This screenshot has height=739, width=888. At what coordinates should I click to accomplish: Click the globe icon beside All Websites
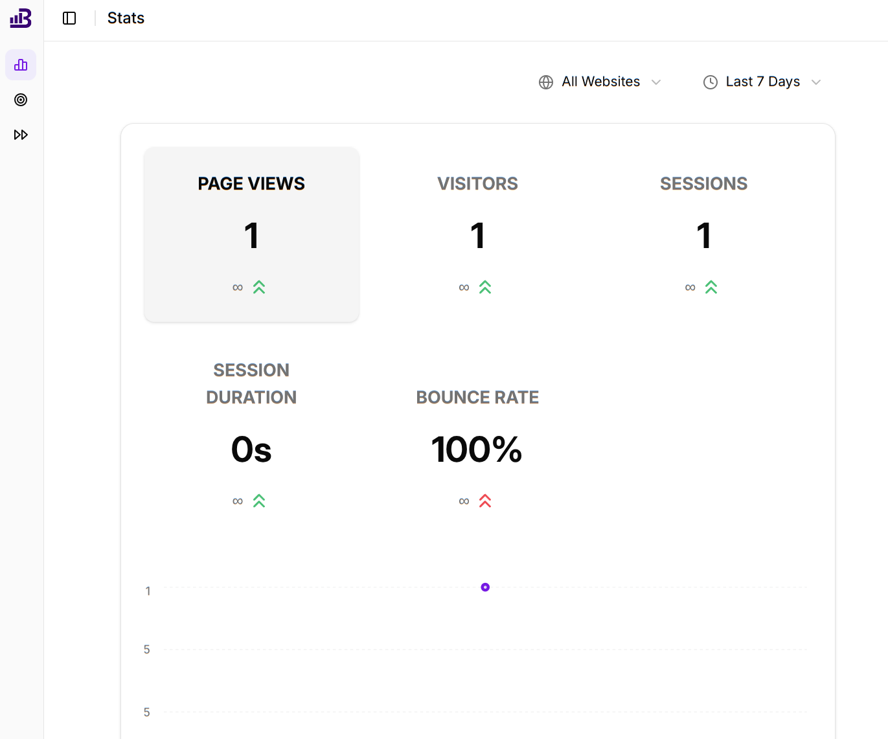(546, 82)
